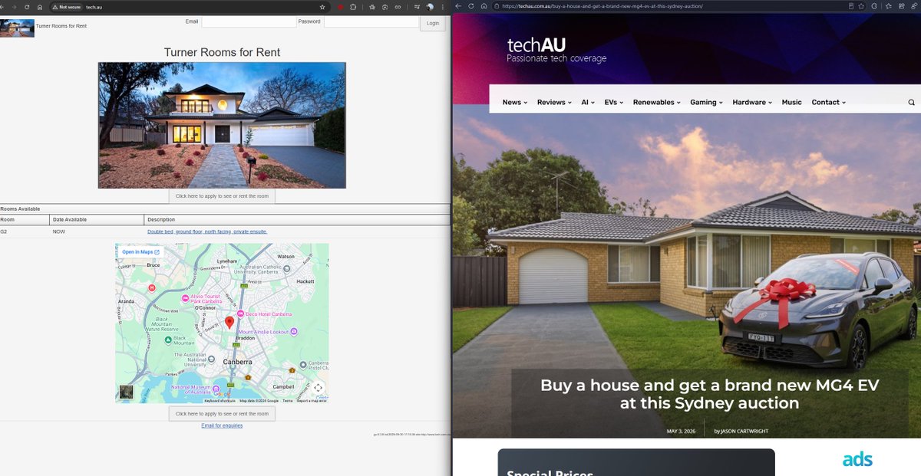Image resolution: width=921 pixels, height=476 pixels.
Task: Click 'Turner Rooms for Rent' page heading
Action: coord(222,52)
